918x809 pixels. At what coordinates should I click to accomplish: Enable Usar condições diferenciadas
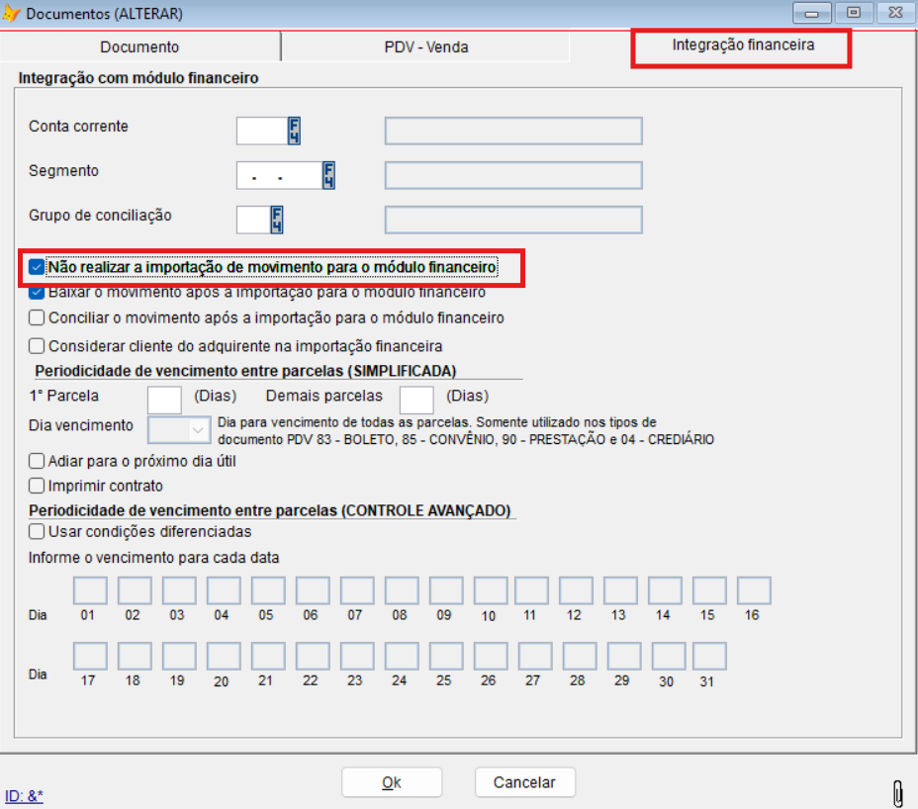click(38, 531)
